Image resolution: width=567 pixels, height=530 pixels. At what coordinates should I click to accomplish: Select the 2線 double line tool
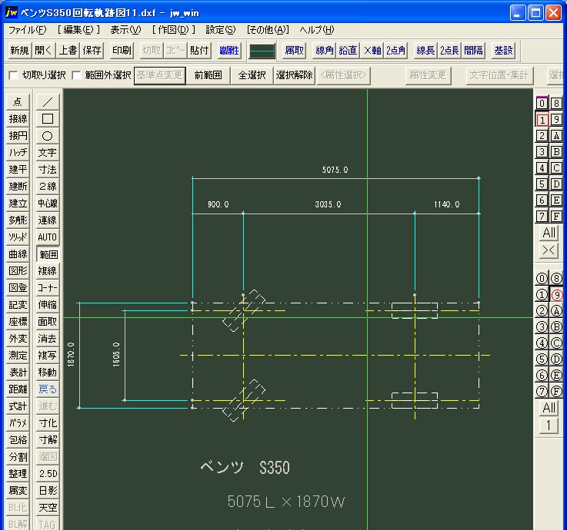[48, 187]
